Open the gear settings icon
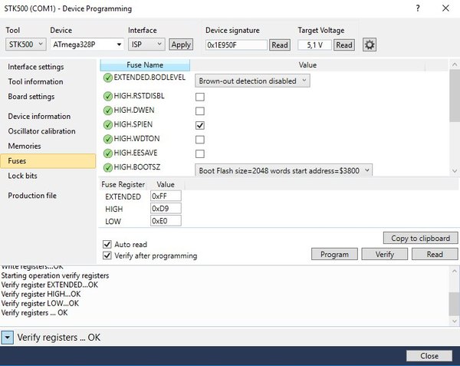The height and width of the screenshot is (366, 460). (370, 45)
